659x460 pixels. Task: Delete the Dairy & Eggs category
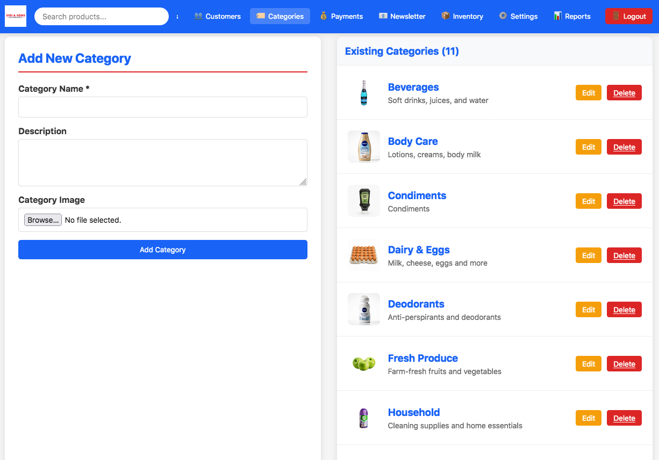coord(624,255)
